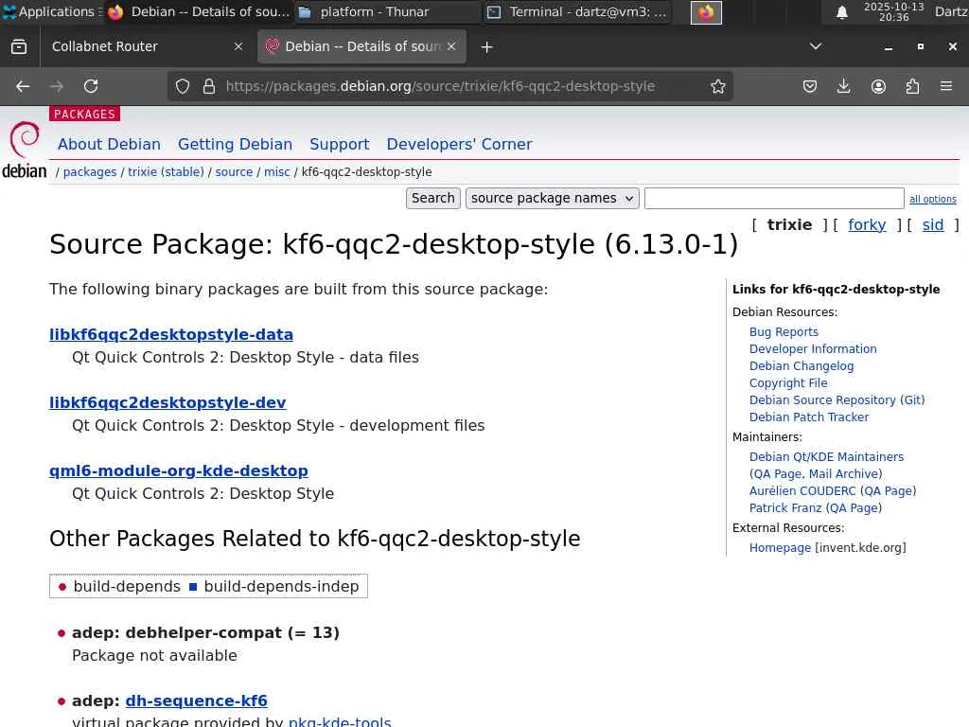
Task: Open the extensions puzzle icon
Action: pyautogui.click(x=912, y=86)
